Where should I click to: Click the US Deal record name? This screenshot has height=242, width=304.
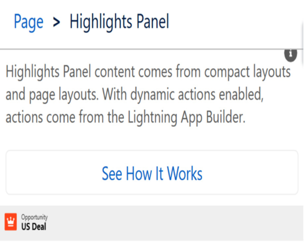[x=34, y=226]
